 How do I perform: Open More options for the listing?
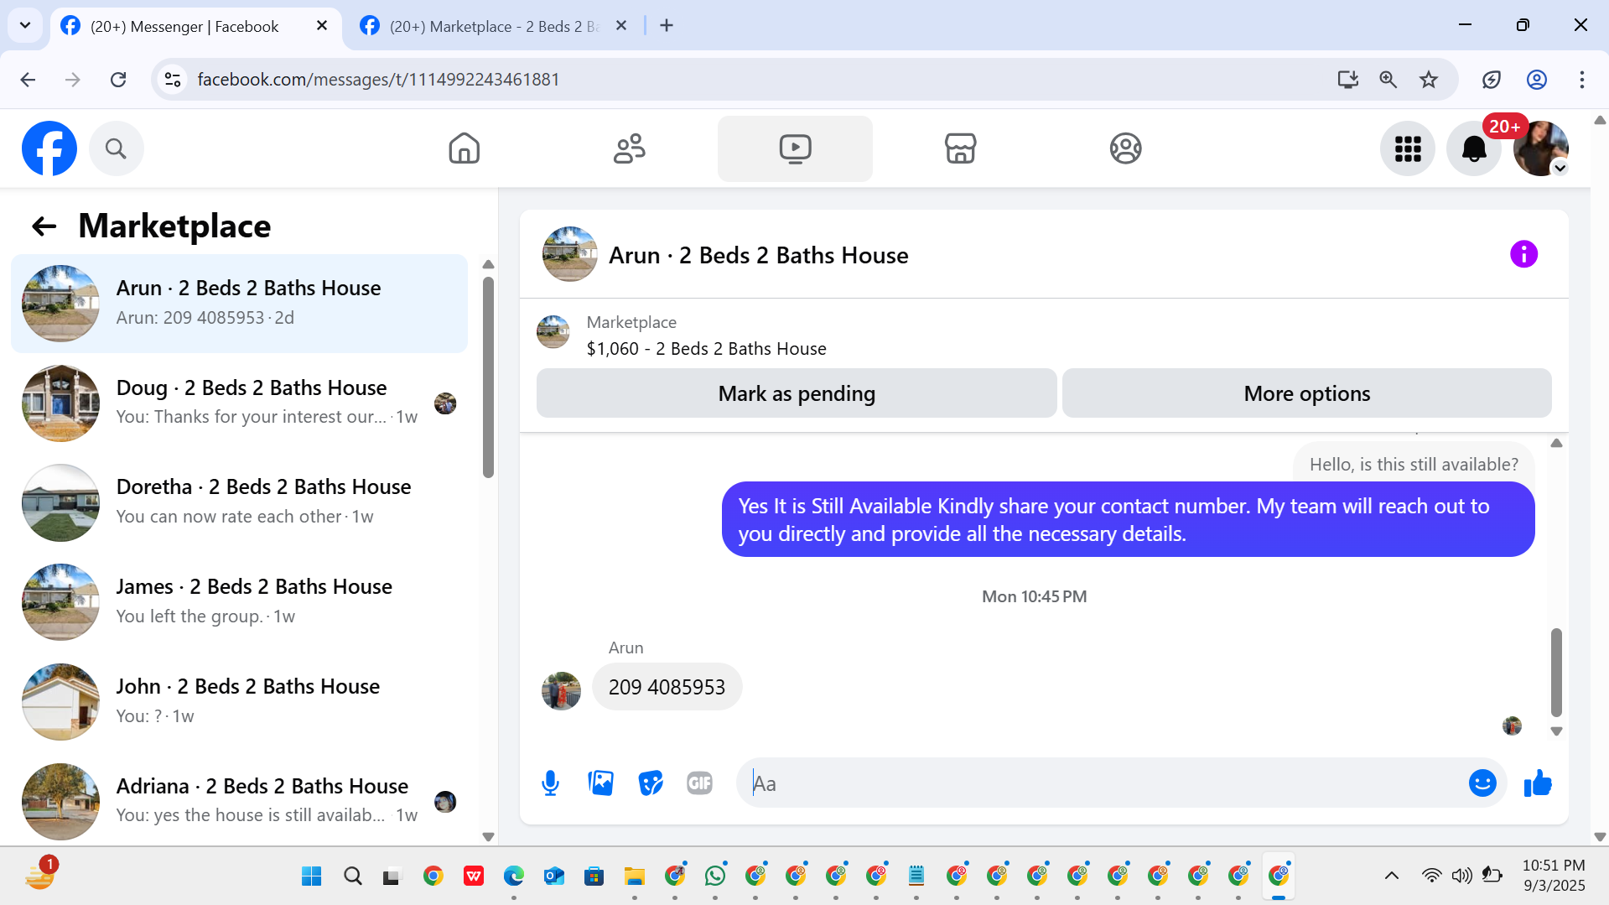[1306, 393]
